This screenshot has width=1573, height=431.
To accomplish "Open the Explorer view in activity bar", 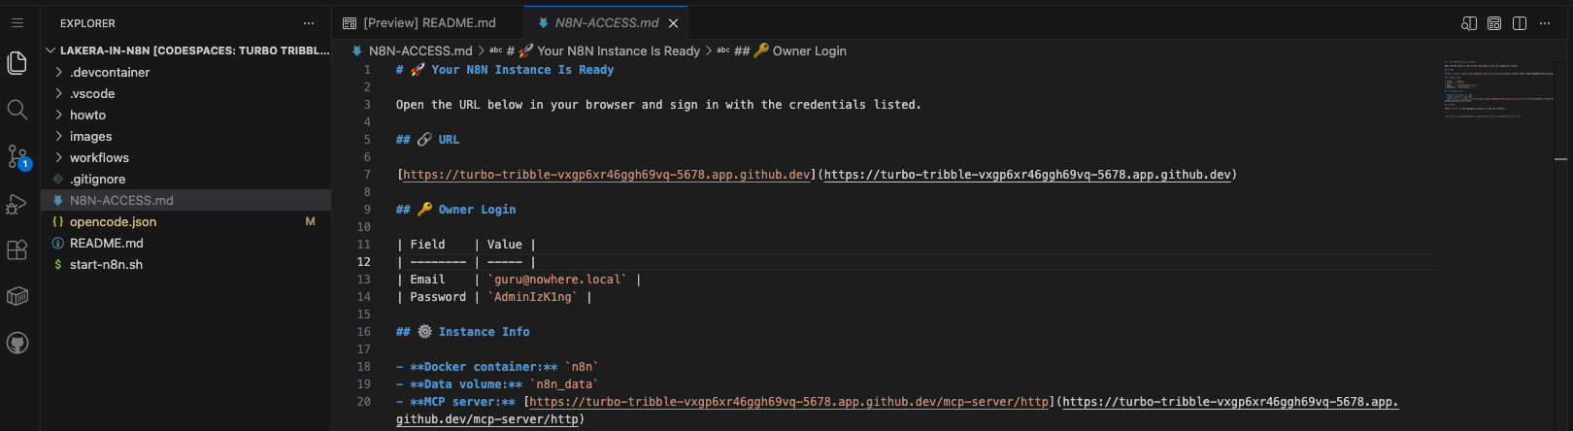I will click(17, 63).
